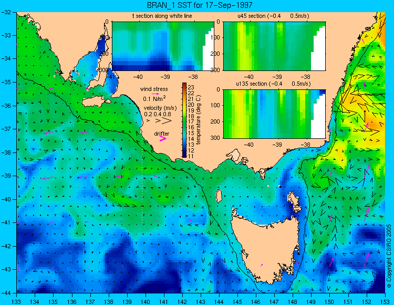This screenshot has height=305, width=394.
Task: Open the temperature section inset plot
Action: [x=163, y=46]
